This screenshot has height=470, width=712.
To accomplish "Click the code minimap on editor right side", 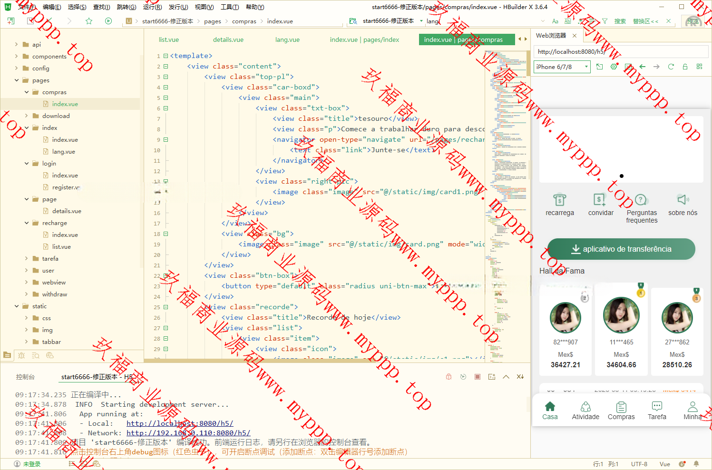I will pyautogui.click(x=506, y=190).
